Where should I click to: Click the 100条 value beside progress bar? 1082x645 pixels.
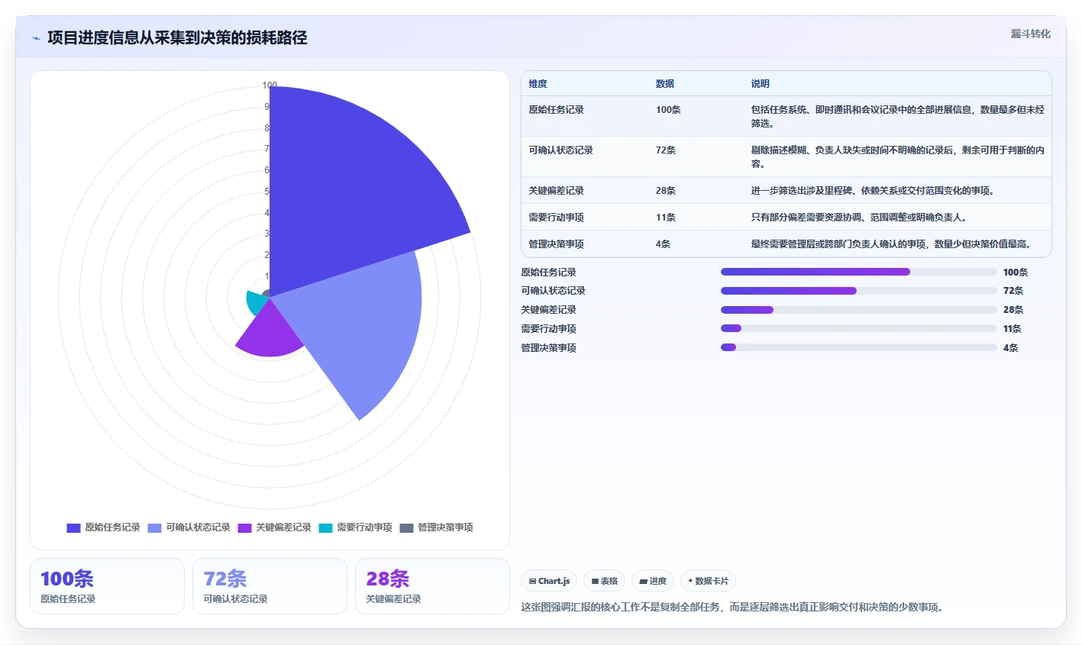(1016, 273)
